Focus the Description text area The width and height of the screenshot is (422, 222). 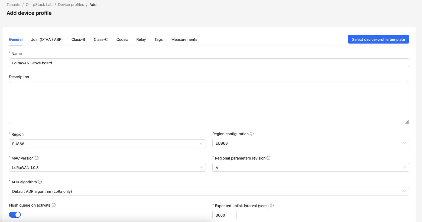(x=209, y=103)
